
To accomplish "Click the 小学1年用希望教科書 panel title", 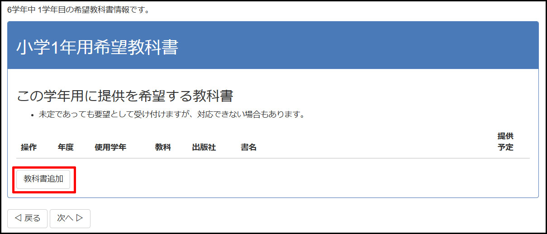I will pyautogui.click(x=97, y=47).
